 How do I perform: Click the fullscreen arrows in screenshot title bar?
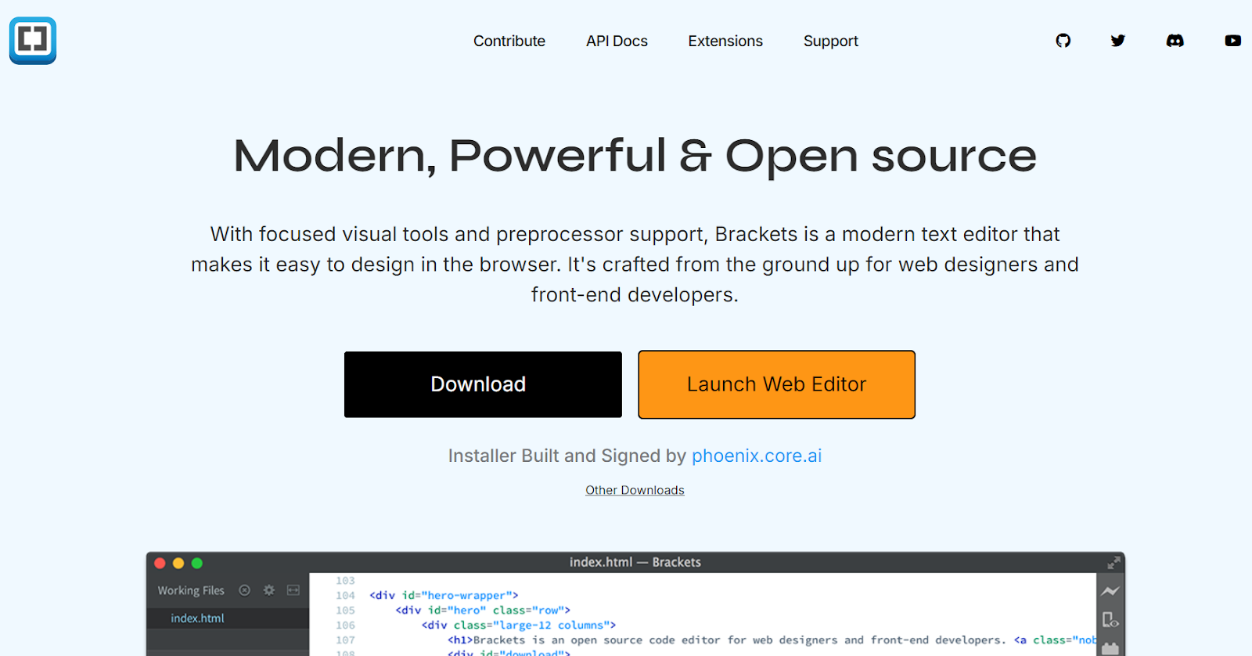pos(1113,563)
